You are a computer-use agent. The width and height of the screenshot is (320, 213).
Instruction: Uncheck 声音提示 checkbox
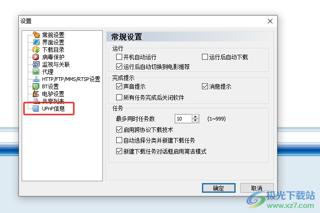[x=119, y=86]
